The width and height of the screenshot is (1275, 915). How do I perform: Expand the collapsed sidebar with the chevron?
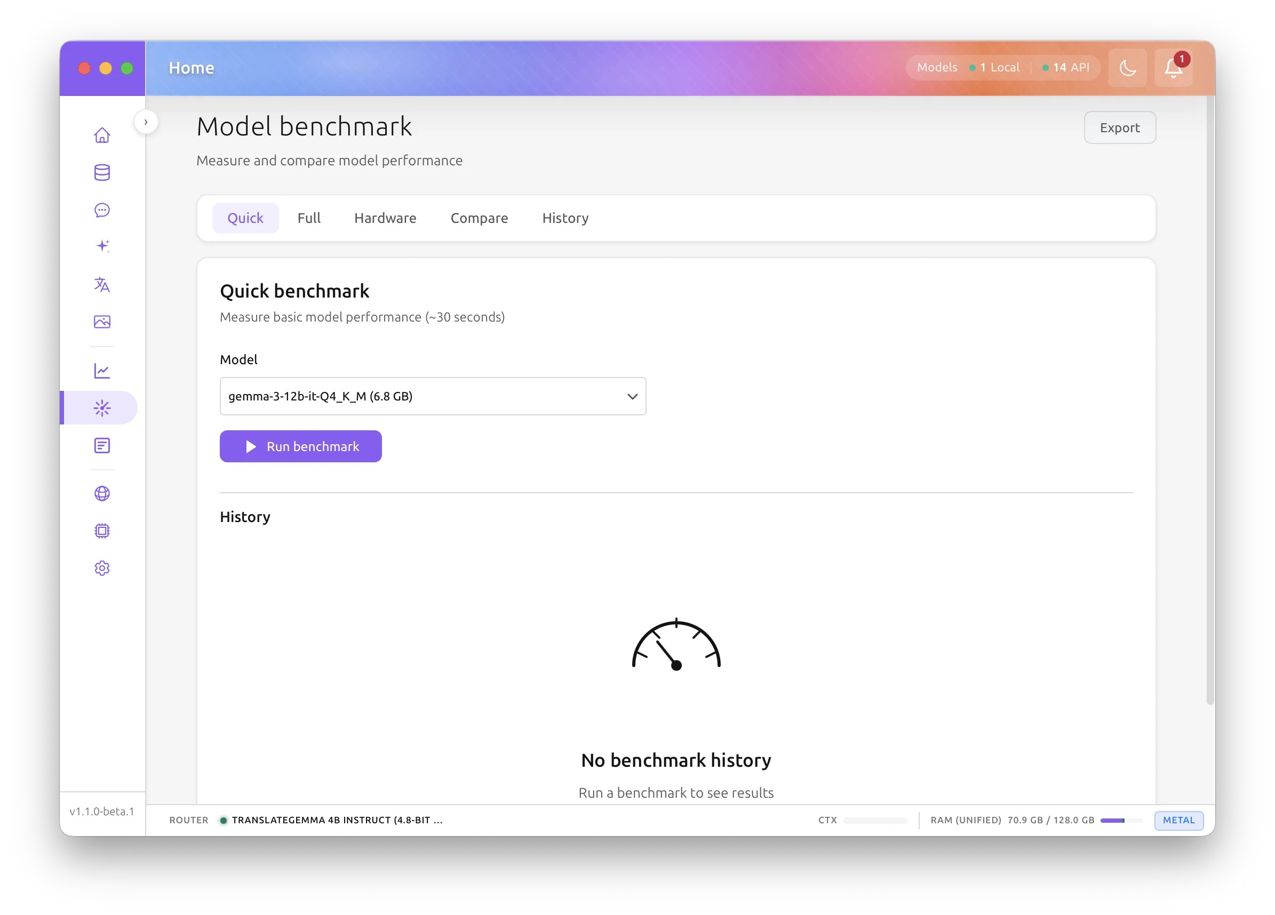point(146,122)
